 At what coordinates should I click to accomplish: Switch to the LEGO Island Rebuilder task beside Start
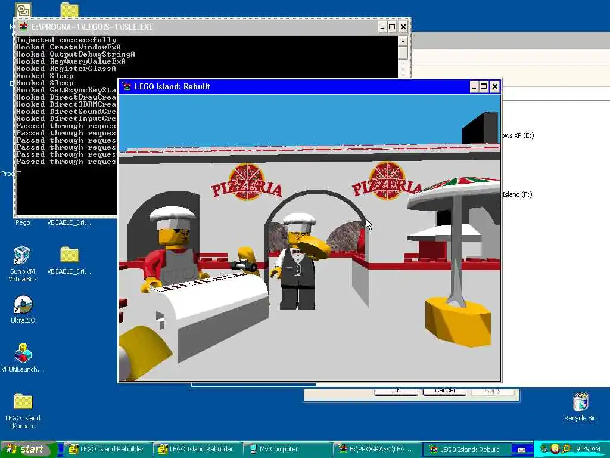click(x=107, y=449)
